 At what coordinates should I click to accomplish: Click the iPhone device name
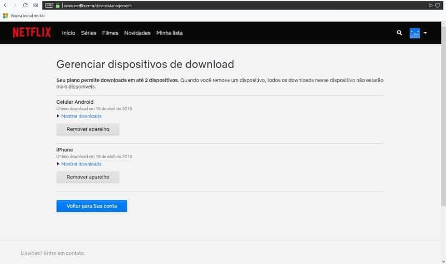coord(65,150)
